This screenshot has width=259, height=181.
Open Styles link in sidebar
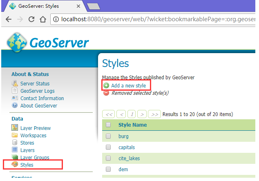(27, 165)
